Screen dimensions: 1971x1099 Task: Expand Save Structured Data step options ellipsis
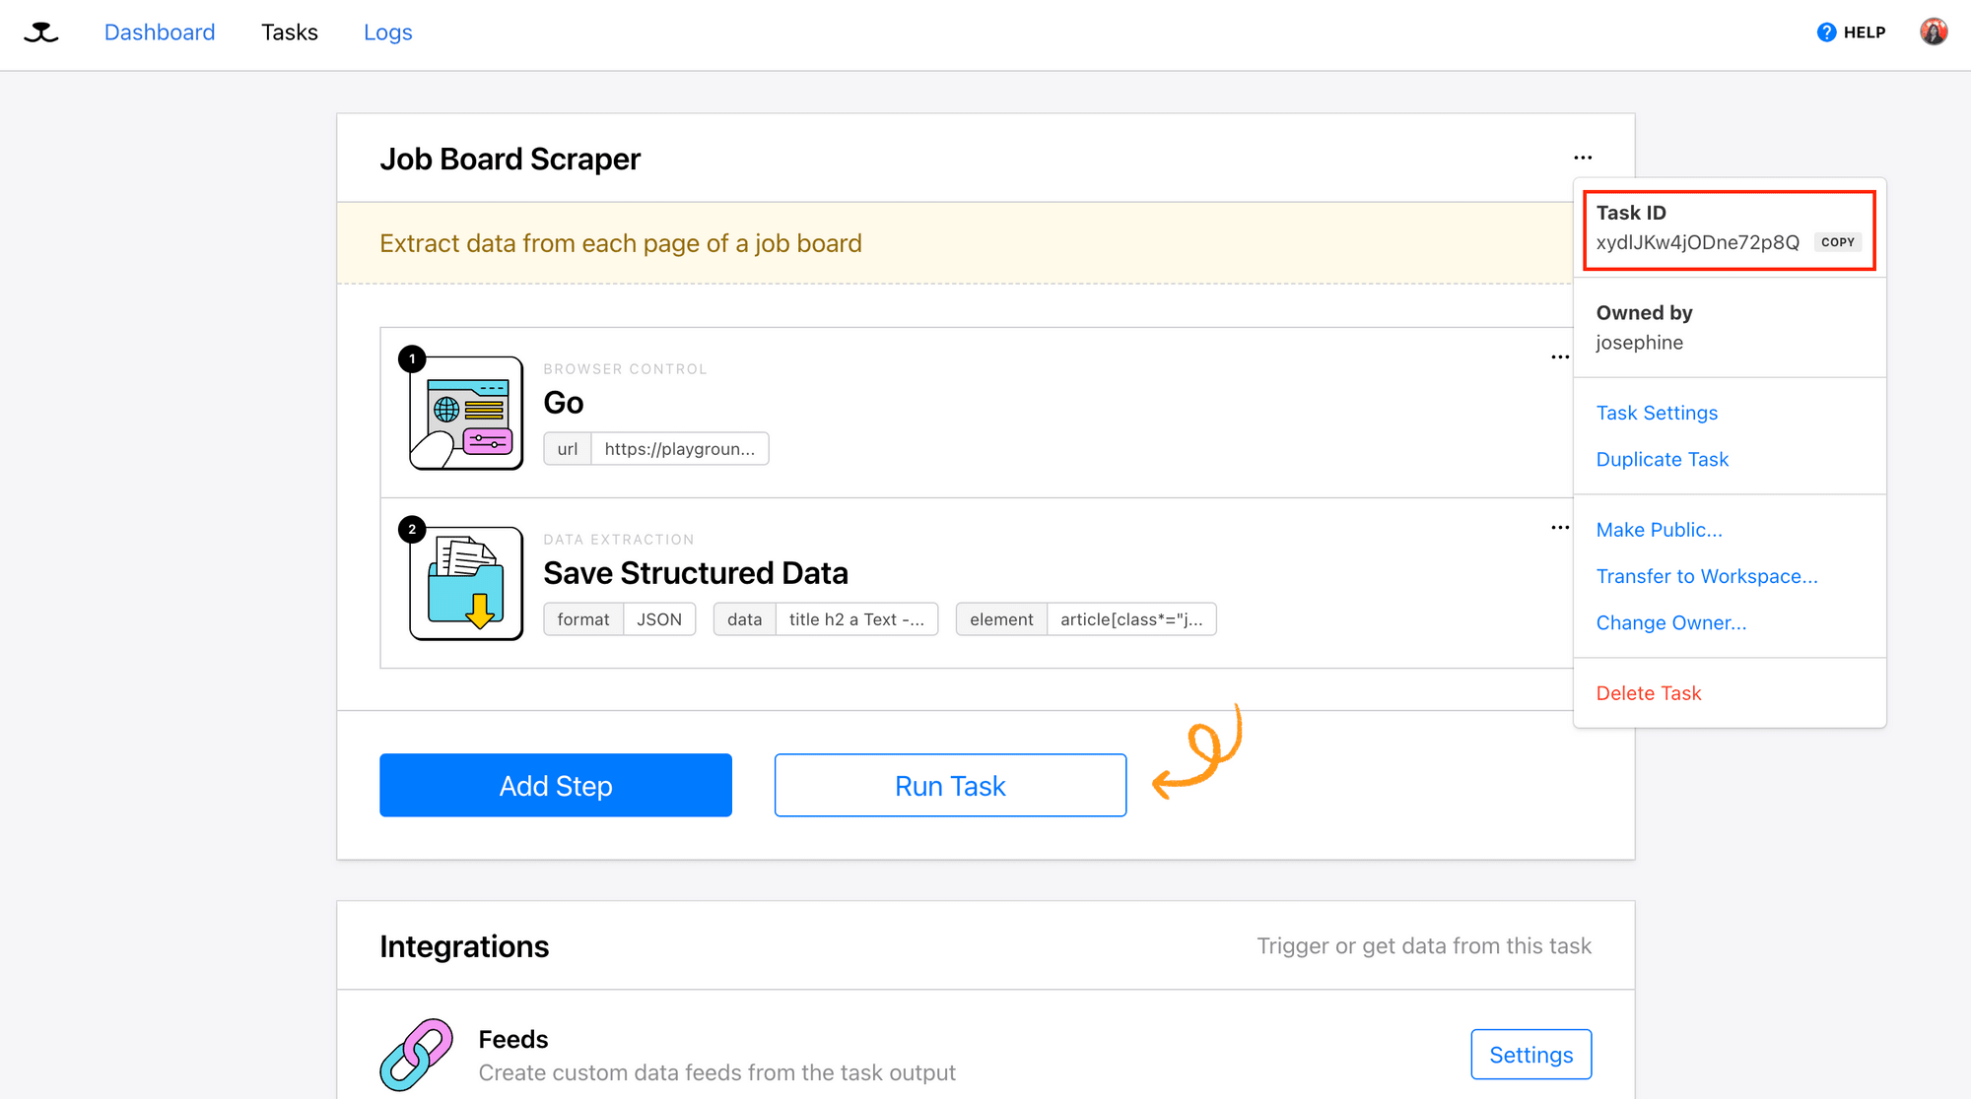click(1560, 528)
